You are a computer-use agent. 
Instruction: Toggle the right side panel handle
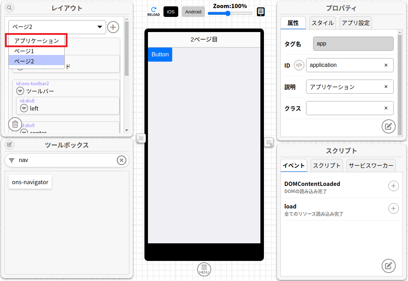tap(268, 142)
